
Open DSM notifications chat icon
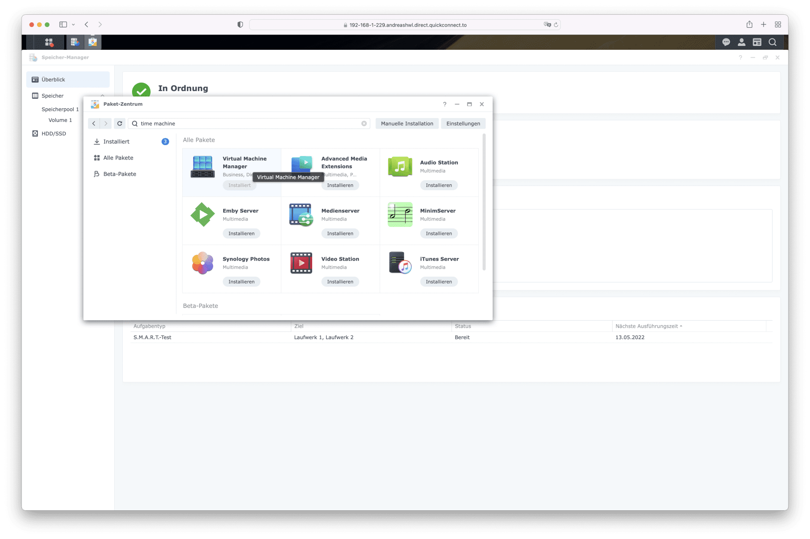point(726,42)
